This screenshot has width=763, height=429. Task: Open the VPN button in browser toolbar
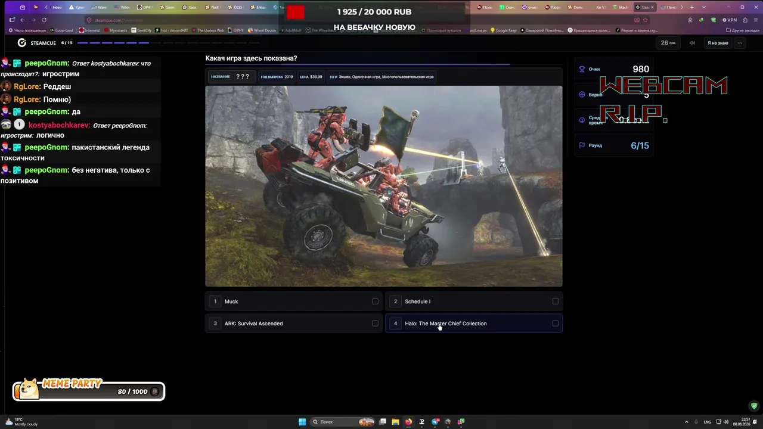731,20
